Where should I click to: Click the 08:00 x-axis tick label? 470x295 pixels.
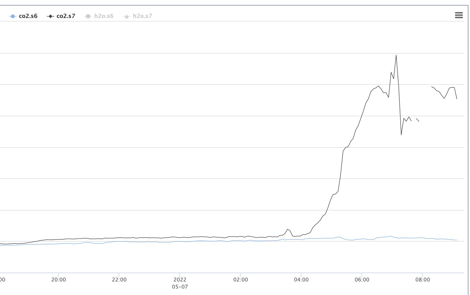(x=423, y=280)
